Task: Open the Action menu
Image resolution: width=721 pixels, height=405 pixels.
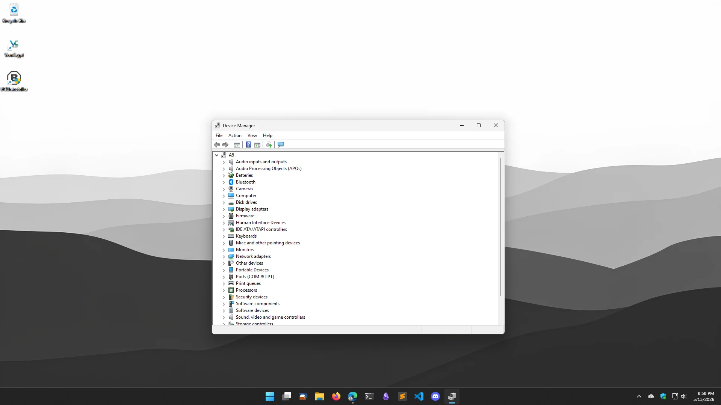Action: point(235,136)
